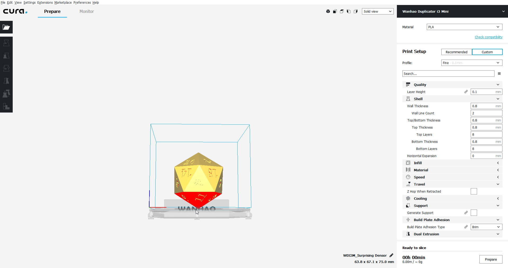Switch to 3D camera view icon
This screenshot has height=268, width=508.
(x=328, y=11)
